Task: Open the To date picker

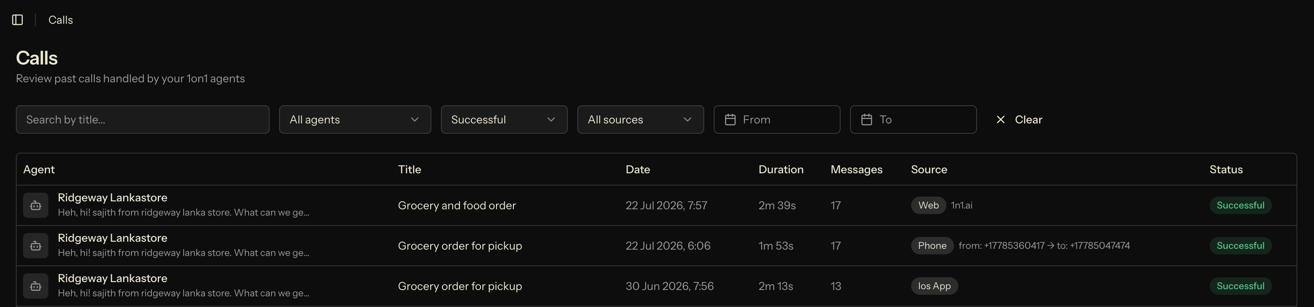Action: (x=913, y=119)
